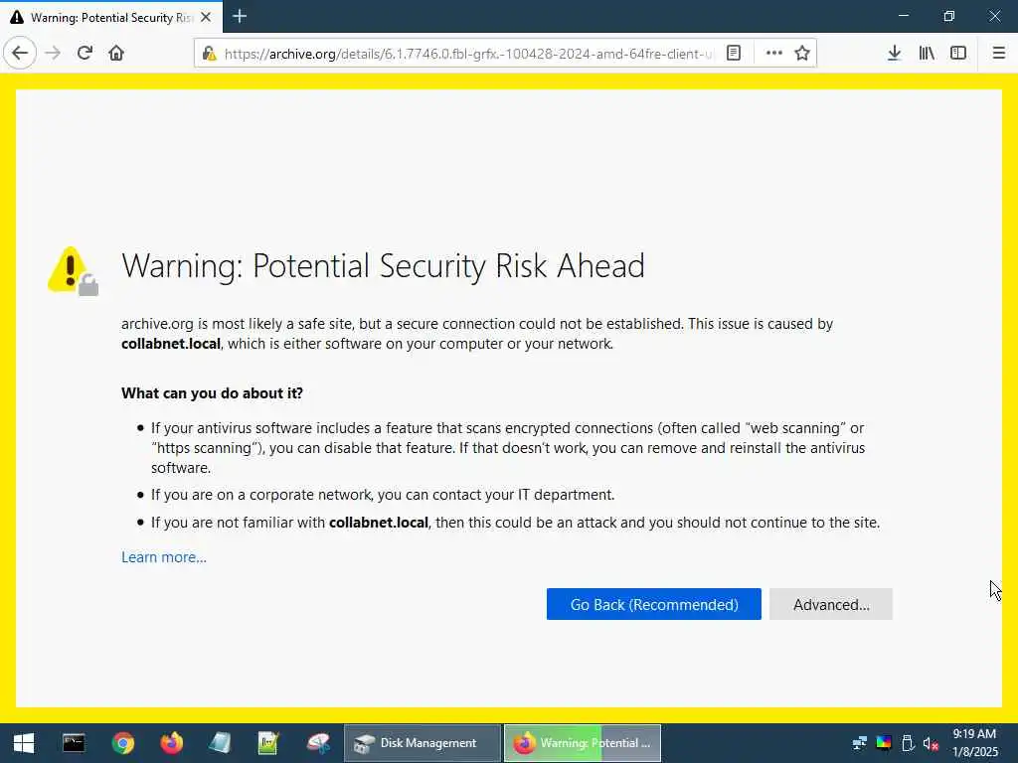The width and height of the screenshot is (1018, 763).
Task: Click Go Back (Recommended) button
Action: point(654,604)
